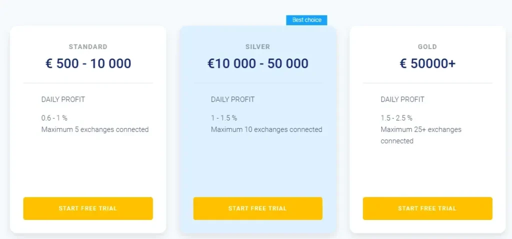Select the GOLD plan title
512x239 pixels.
[x=427, y=47]
